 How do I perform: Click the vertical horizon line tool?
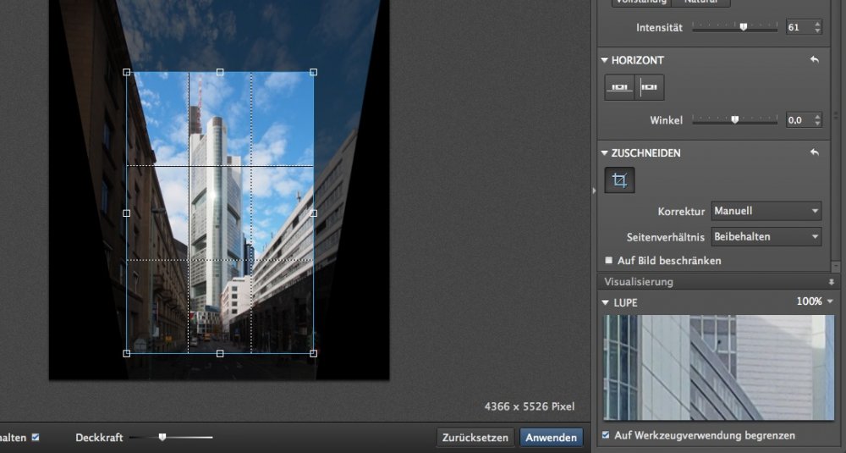click(x=650, y=87)
